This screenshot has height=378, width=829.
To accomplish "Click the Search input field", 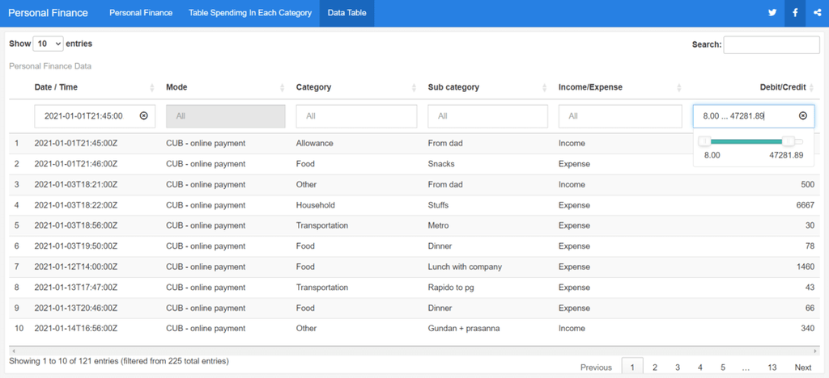I will point(772,44).
